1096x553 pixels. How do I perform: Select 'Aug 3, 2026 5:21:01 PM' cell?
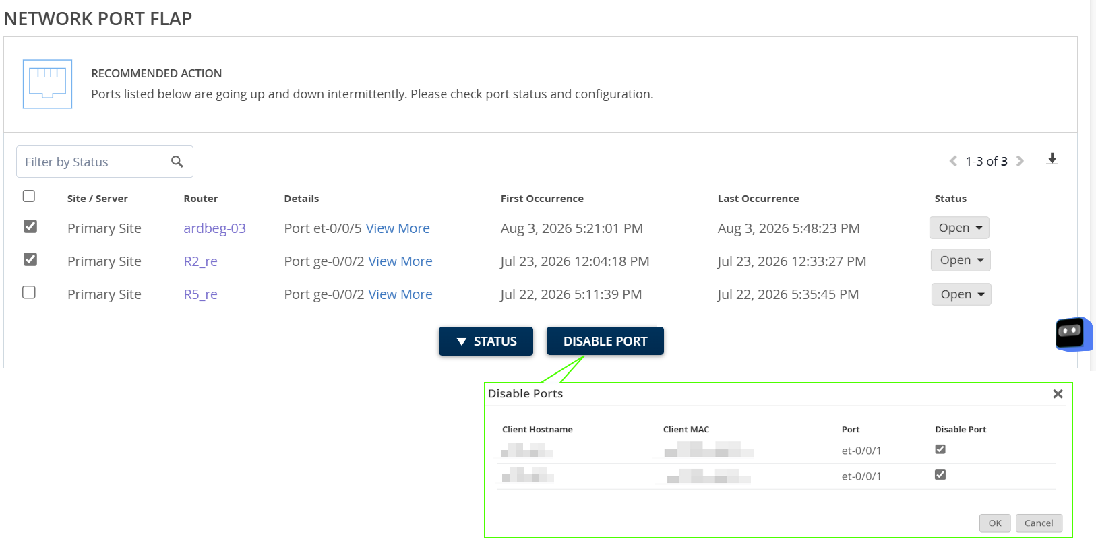[x=572, y=228]
